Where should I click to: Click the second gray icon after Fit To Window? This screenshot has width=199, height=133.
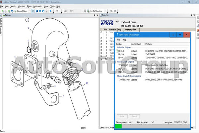point(115,11)
